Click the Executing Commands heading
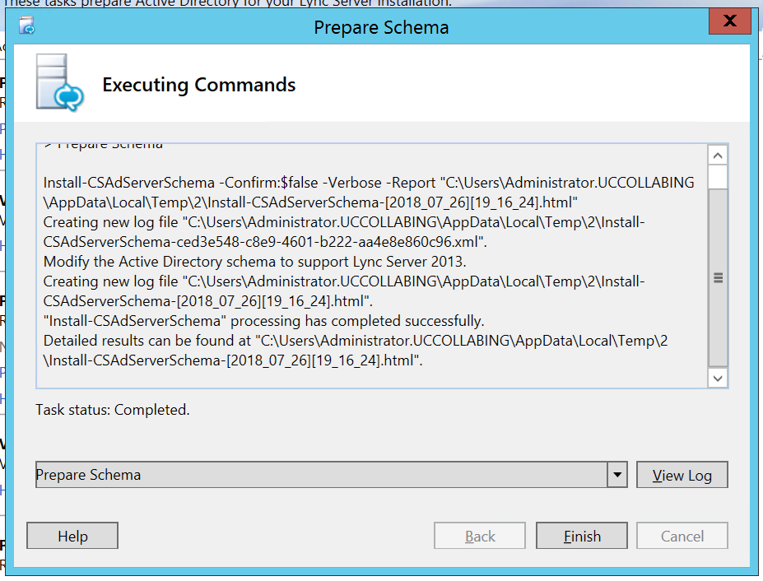 tap(198, 85)
